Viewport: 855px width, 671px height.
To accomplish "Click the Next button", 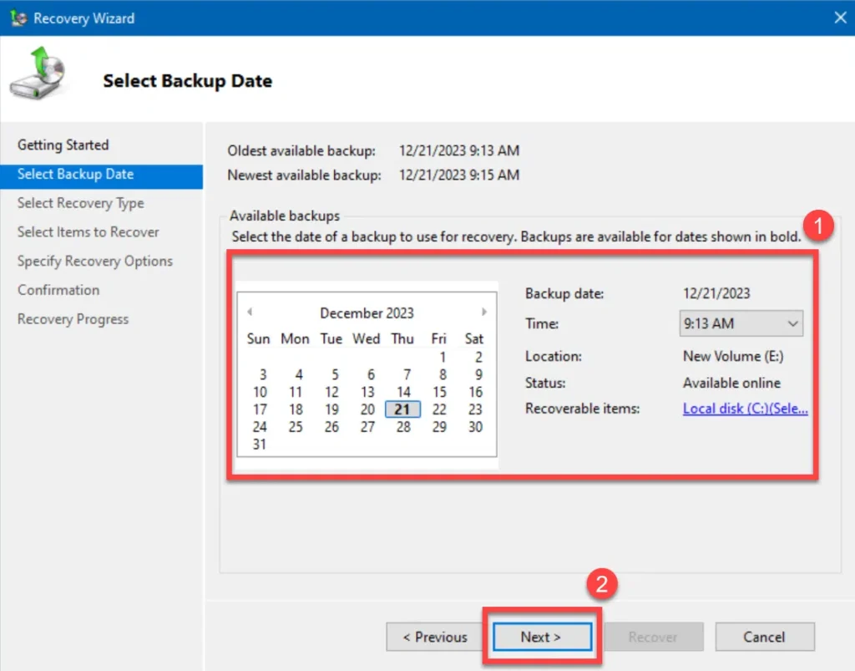I will click(542, 637).
